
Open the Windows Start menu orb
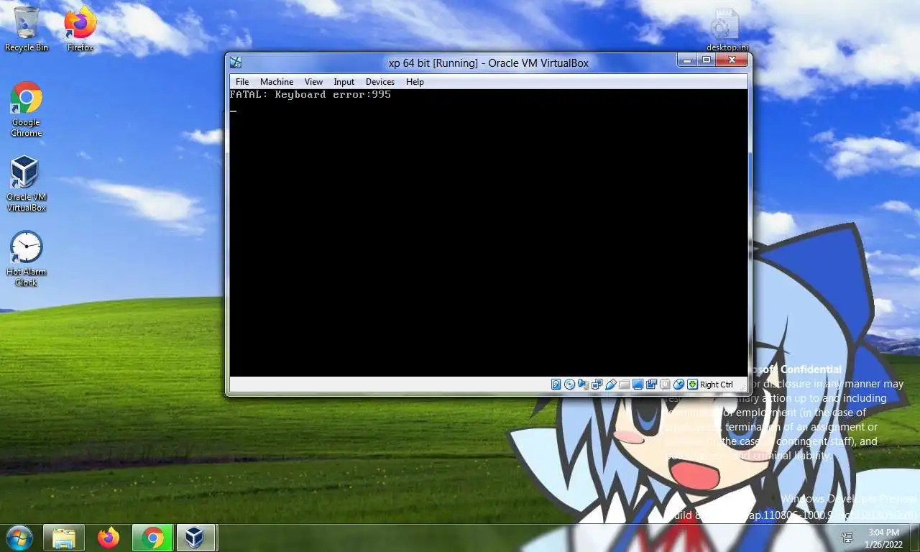pyautogui.click(x=19, y=538)
